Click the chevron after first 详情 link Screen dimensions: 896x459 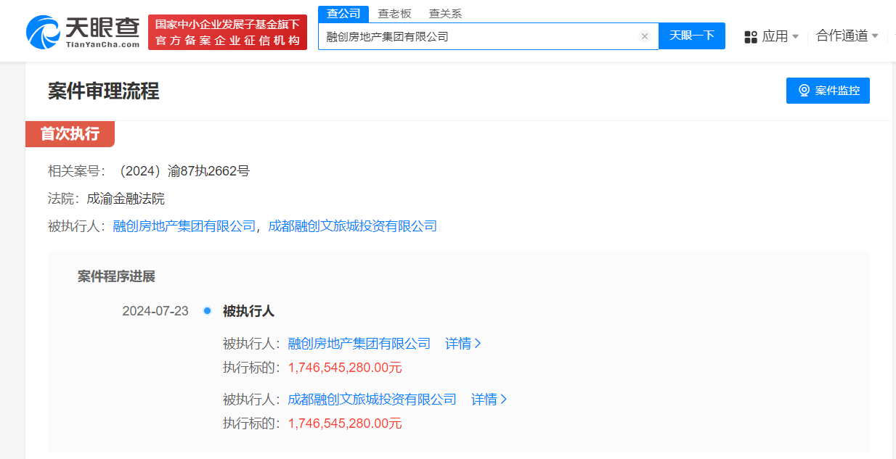pyautogui.click(x=478, y=343)
